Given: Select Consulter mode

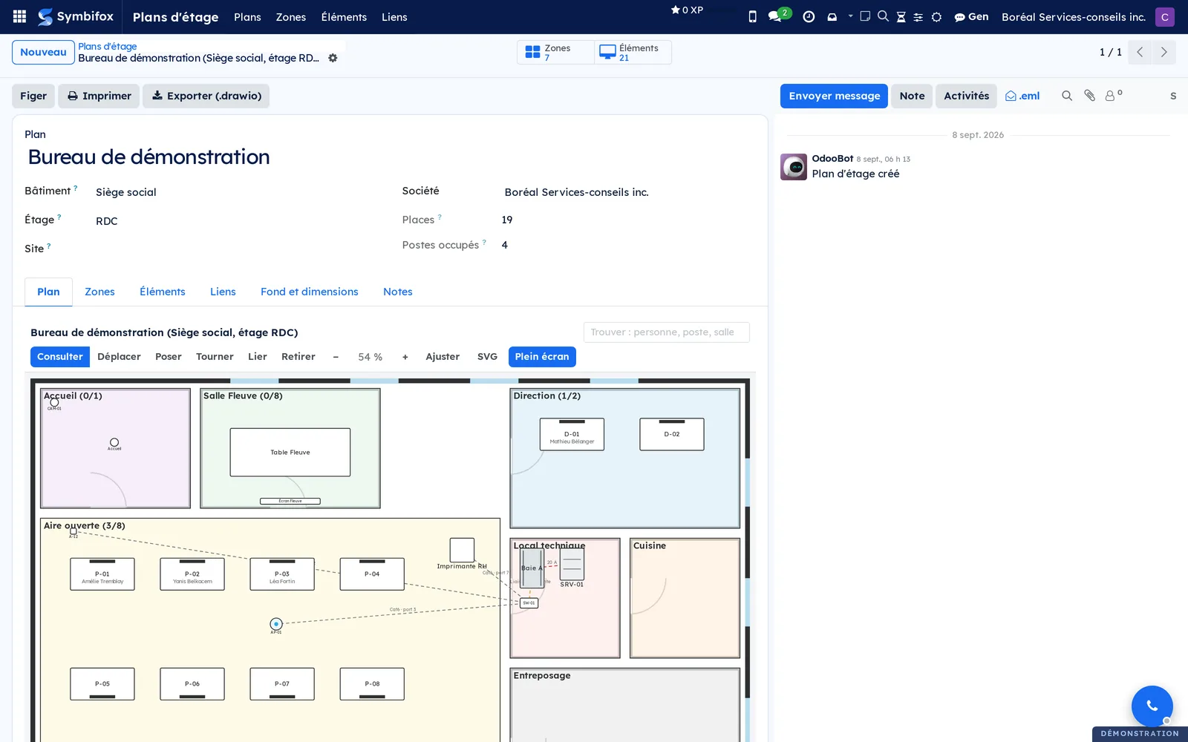Looking at the screenshot, I should pyautogui.click(x=60, y=357).
